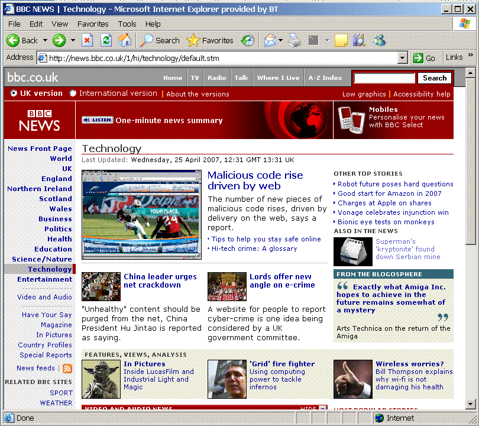479x426 pixels.
Task: Click the green Go arrow button
Action: 417,58
